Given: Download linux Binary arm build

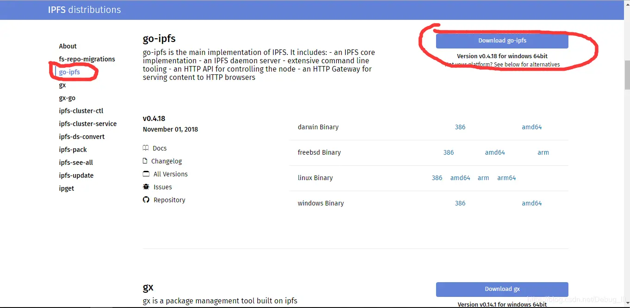Looking at the screenshot, I should click(483, 178).
